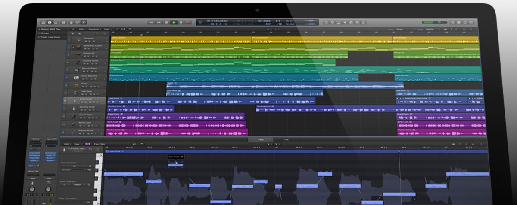Select the Electric Piano track icon
This screenshot has height=205, width=517.
click(77, 69)
